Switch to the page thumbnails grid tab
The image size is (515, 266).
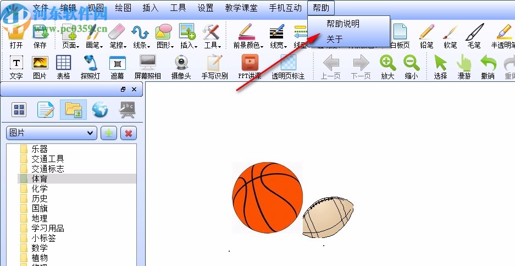click(x=19, y=109)
